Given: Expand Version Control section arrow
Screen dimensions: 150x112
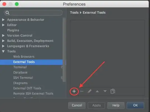Looking at the screenshot, I should pos(3,36).
